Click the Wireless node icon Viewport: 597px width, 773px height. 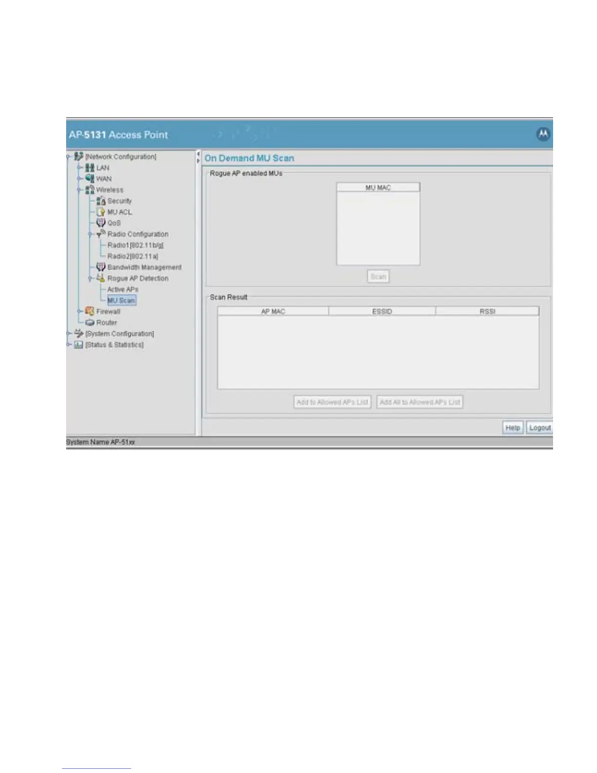pyautogui.click(x=90, y=190)
